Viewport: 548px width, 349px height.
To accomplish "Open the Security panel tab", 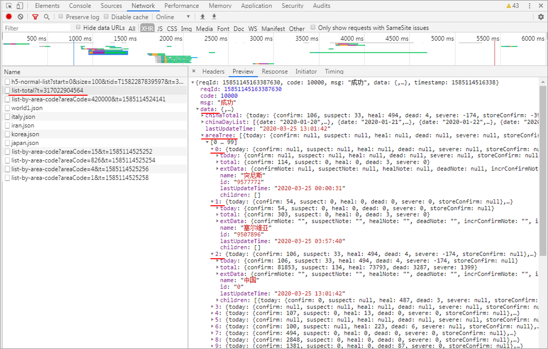I will point(292,6).
